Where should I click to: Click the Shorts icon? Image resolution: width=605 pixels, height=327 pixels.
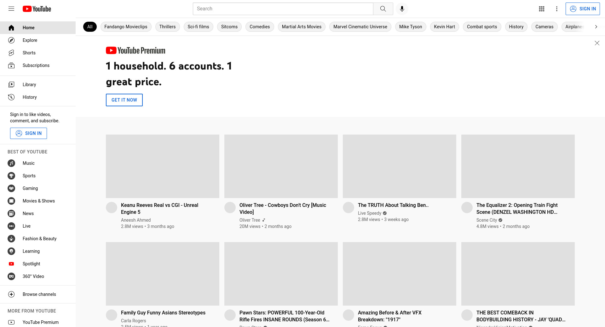[11, 53]
